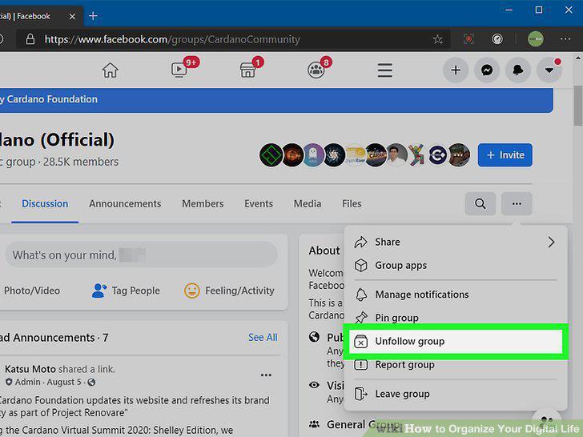The image size is (583, 437).
Task: Click the group search magnifier button
Action: point(480,203)
